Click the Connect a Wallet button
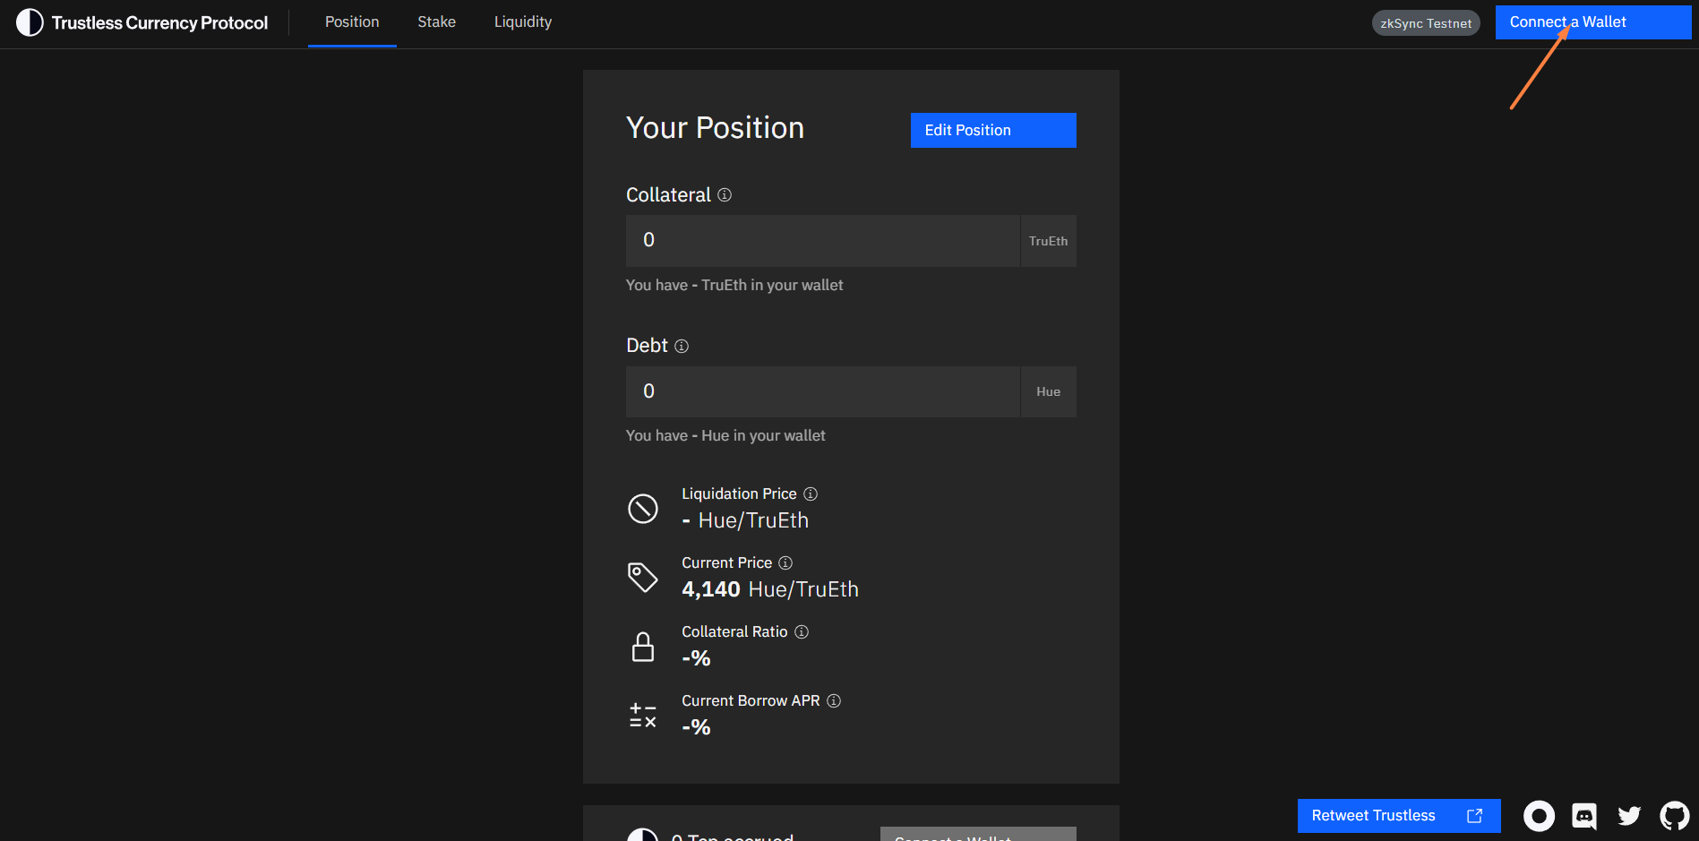The height and width of the screenshot is (841, 1699). [1592, 22]
